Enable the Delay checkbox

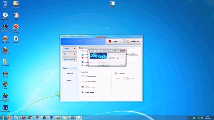pyautogui.click(x=115, y=79)
